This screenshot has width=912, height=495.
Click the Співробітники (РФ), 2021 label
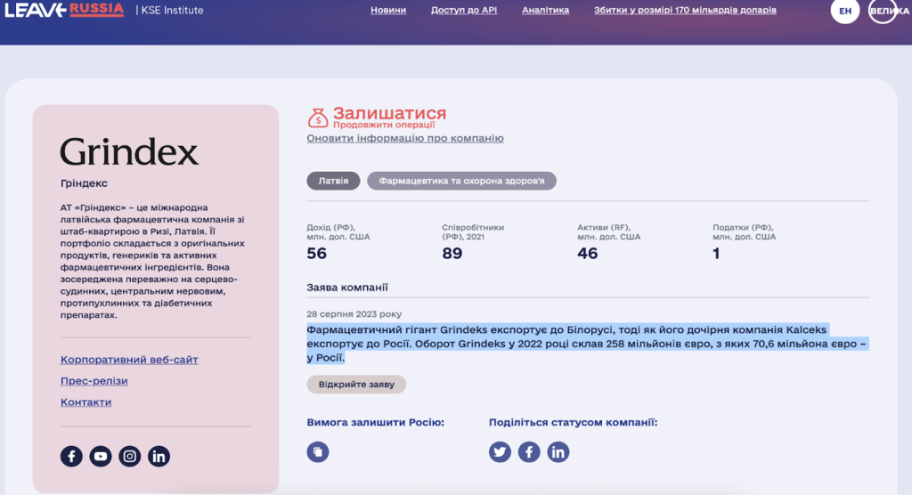(x=473, y=232)
